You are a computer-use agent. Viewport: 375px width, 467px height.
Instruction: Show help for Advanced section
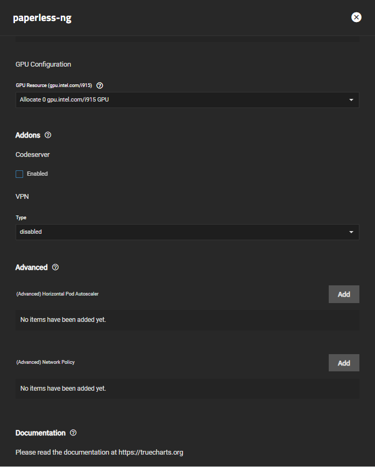55,267
